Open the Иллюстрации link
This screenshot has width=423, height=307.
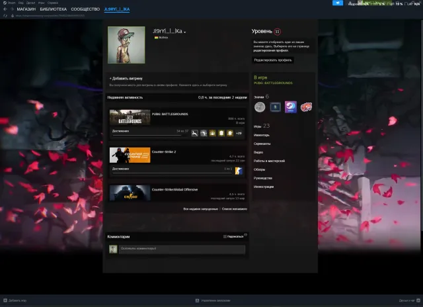click(264, 187)
